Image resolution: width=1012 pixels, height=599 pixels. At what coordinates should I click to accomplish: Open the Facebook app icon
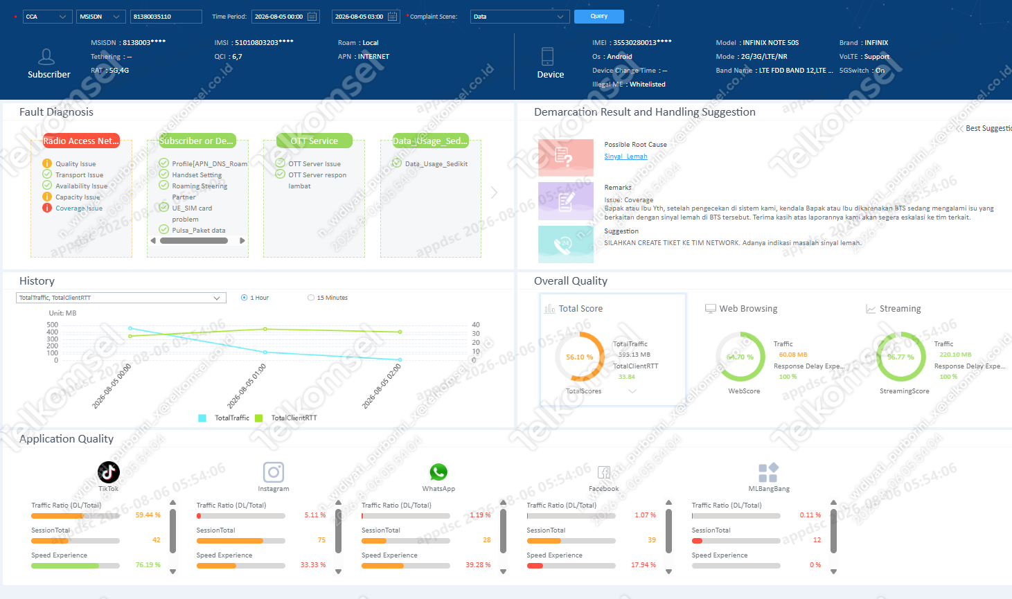604,472
